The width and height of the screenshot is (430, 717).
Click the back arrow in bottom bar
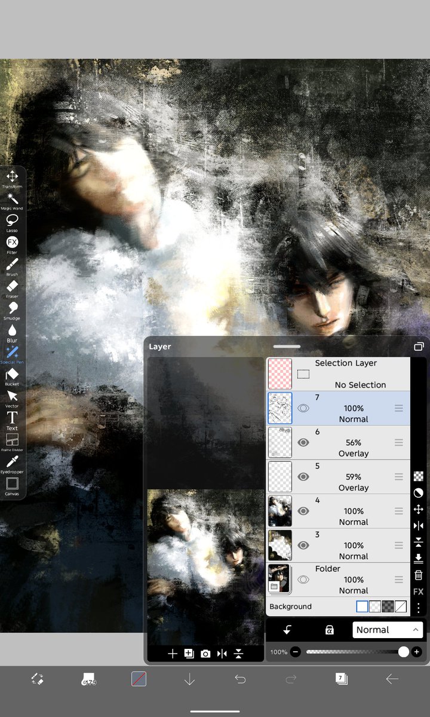click(392, 679)
